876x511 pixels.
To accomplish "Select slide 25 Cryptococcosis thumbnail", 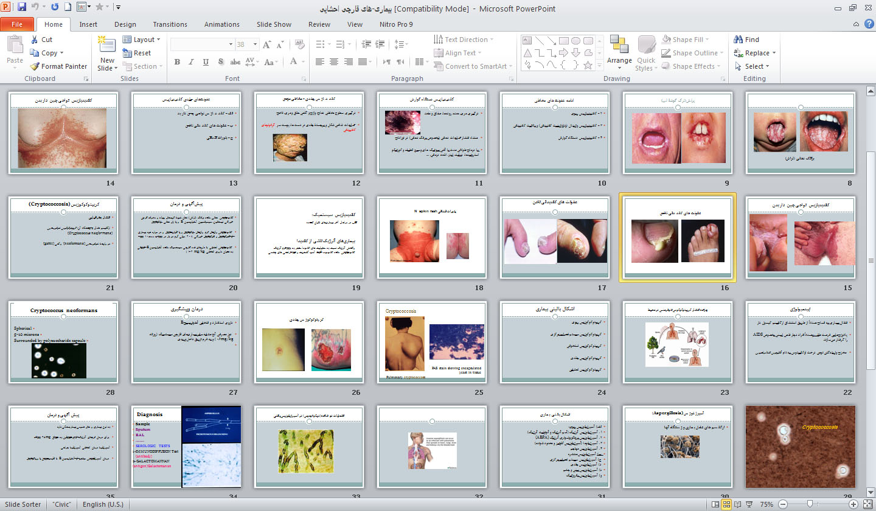I will (431, 342).
